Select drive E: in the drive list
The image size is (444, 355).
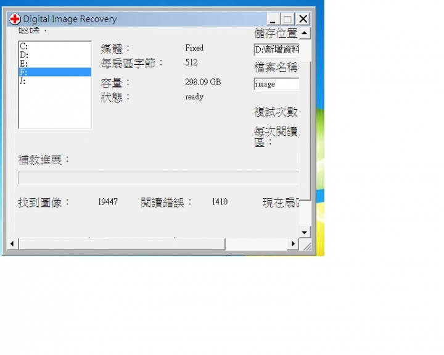point(55,64)
